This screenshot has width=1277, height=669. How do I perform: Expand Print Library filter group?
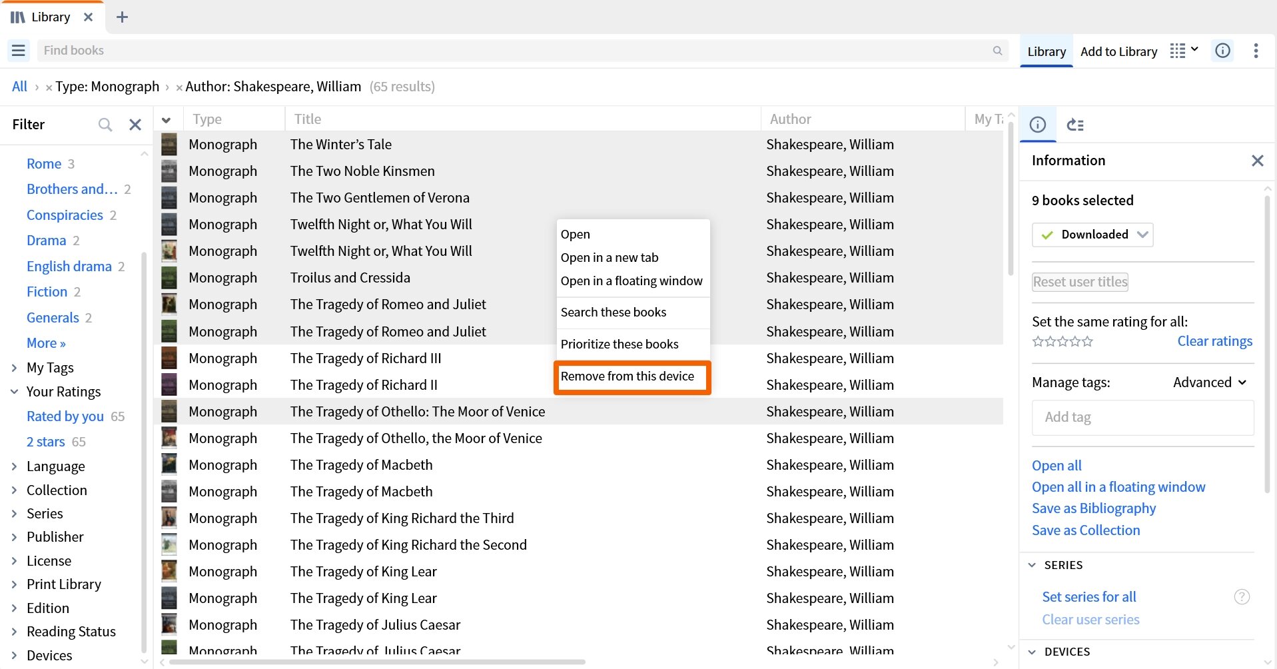[14, 584]
